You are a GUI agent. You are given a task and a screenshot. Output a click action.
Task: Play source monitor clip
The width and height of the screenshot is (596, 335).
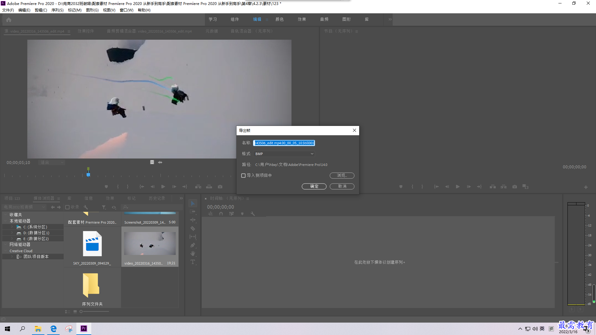(163, 187)
